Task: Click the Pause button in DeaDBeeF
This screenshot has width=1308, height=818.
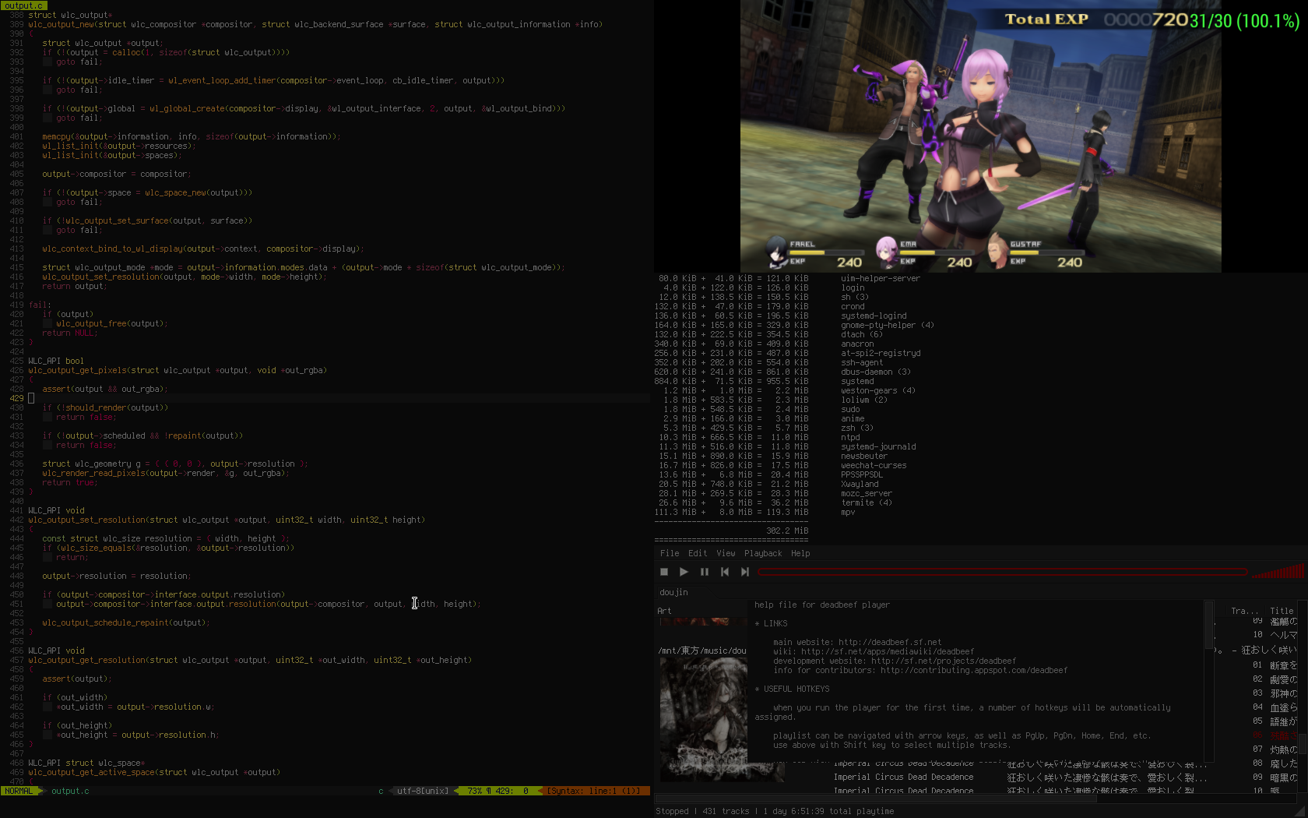Action: [x=705, y=572]
